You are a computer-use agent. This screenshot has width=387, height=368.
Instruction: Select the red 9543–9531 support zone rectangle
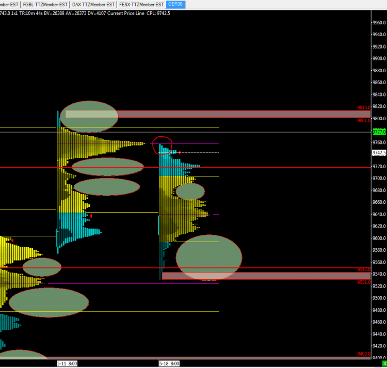tap(266, 276)
